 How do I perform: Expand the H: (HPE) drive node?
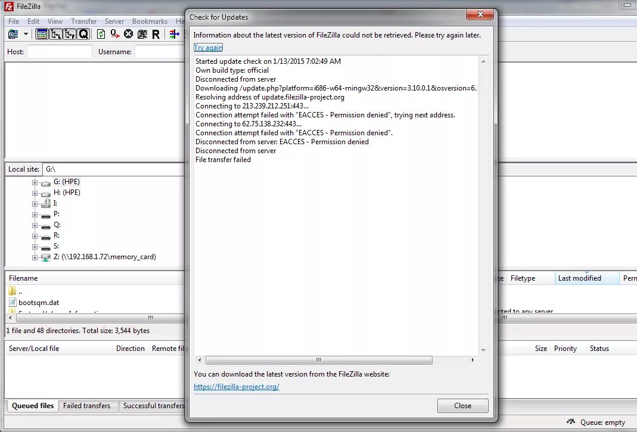[x=35, y=193]
